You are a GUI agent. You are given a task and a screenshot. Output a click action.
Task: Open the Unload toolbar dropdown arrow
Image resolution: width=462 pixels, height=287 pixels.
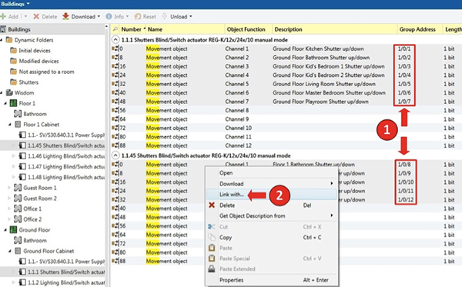[191, 16]
